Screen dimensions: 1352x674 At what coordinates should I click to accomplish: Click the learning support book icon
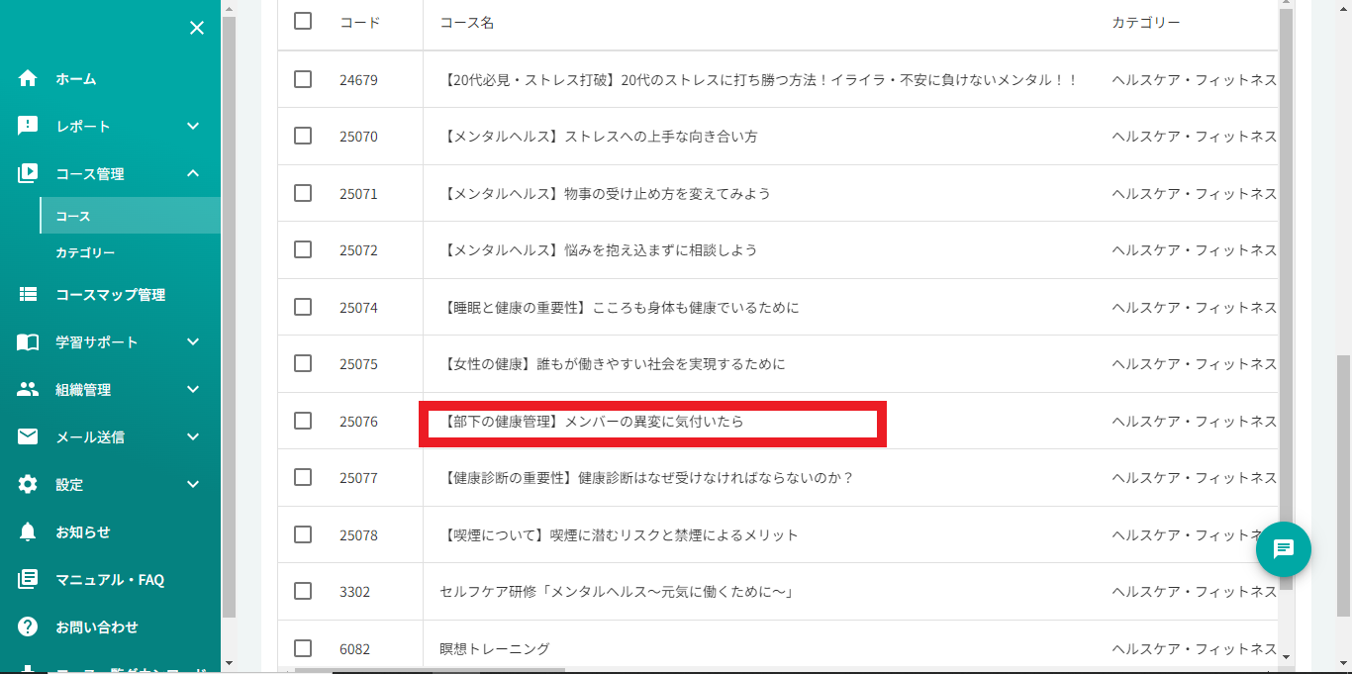pos(28,341)
